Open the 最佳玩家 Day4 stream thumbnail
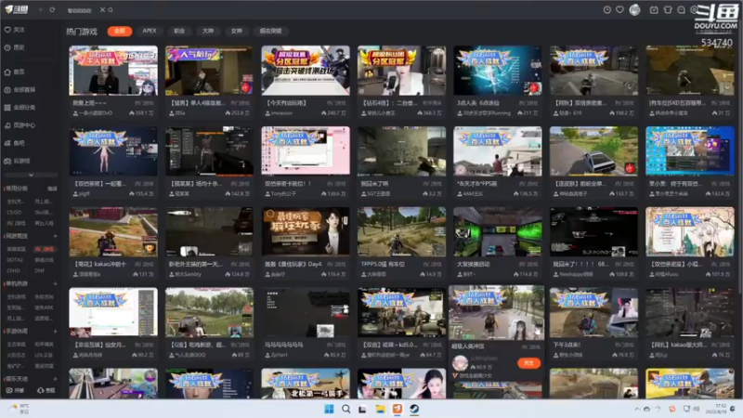The image size is (743, 418). 306,231
